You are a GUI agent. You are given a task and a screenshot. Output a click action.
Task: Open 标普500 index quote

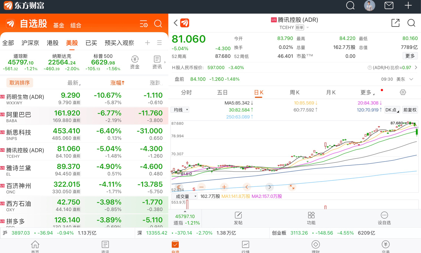(103, 62)
